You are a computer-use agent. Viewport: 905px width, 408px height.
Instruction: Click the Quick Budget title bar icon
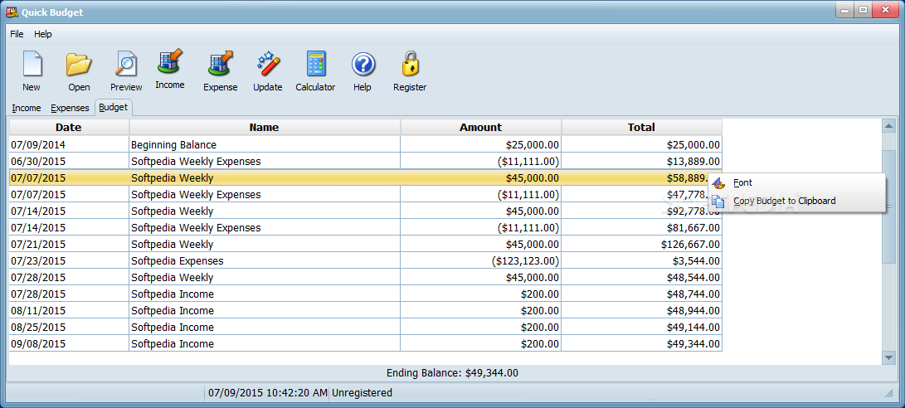click(x=12, y=12)
